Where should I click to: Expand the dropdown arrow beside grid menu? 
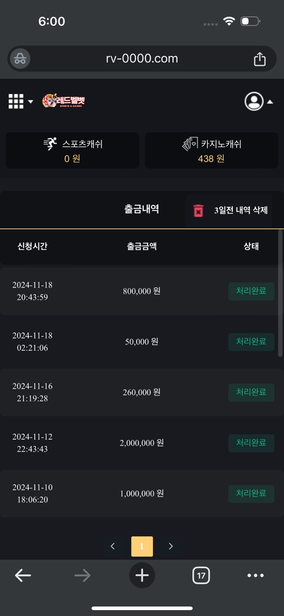tap(31, 102)
